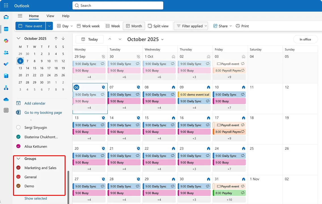Click the Add calendar link
The width and height of the screenshot is (322, 204).
tap(34, 104)
